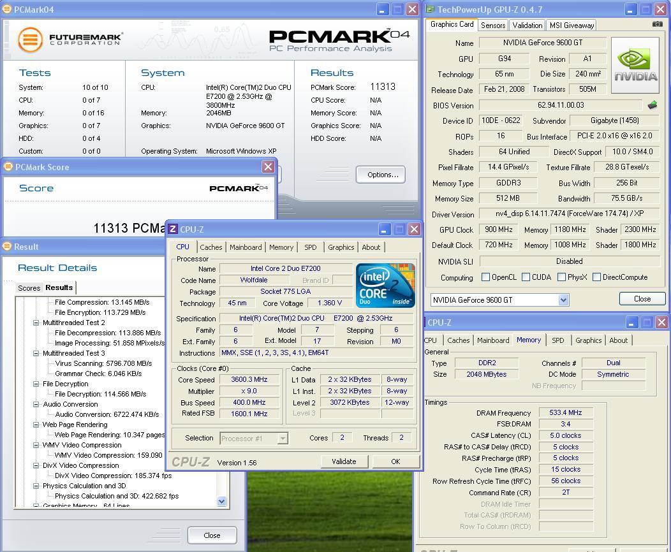Viewport: 671px width, 552px height.
Task: Close the PCMark Score window via X
Action: point(269,167)
